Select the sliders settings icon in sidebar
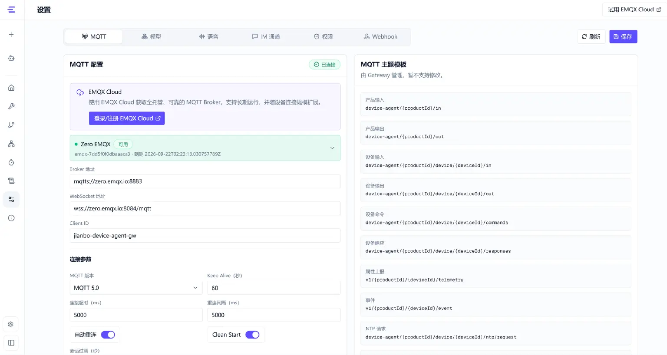This screenshot has width=667, height=355. click(x=11, y=200)
